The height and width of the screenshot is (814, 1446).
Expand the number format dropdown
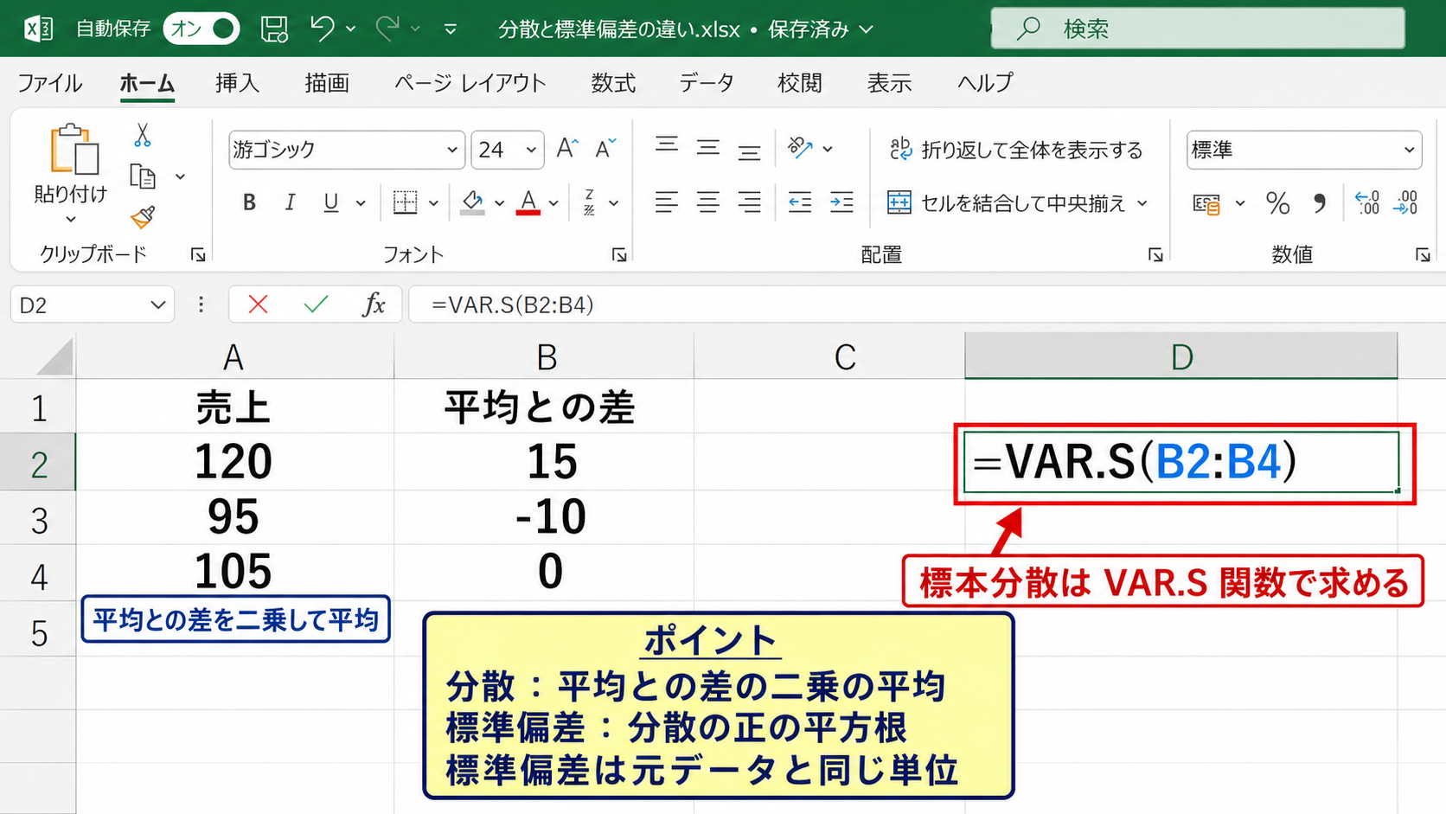pos(1409,150)
